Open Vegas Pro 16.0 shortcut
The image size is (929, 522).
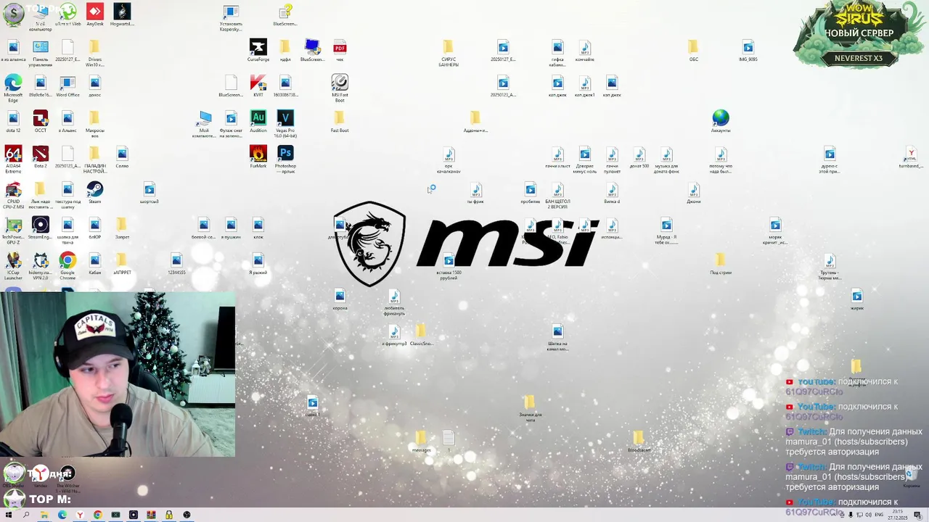[x=285, y=123]
